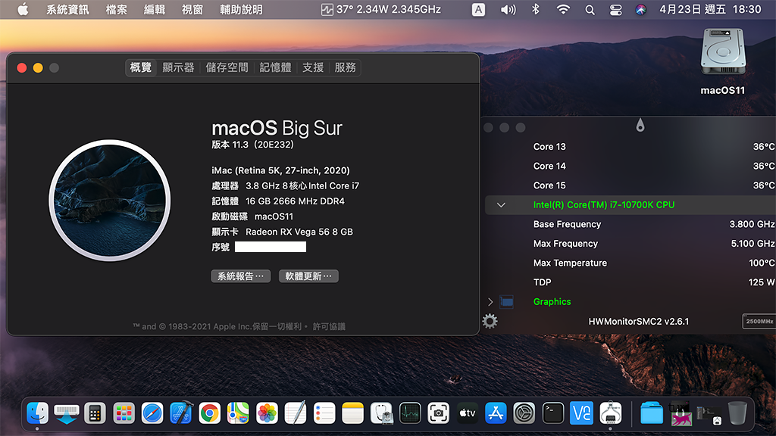
Task: Switch to the 服務 tab
Action: click(345, 67)
